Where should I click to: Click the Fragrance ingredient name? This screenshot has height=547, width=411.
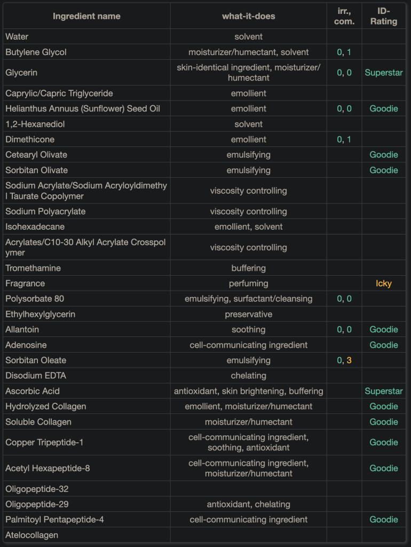click(x=25, y=284)
